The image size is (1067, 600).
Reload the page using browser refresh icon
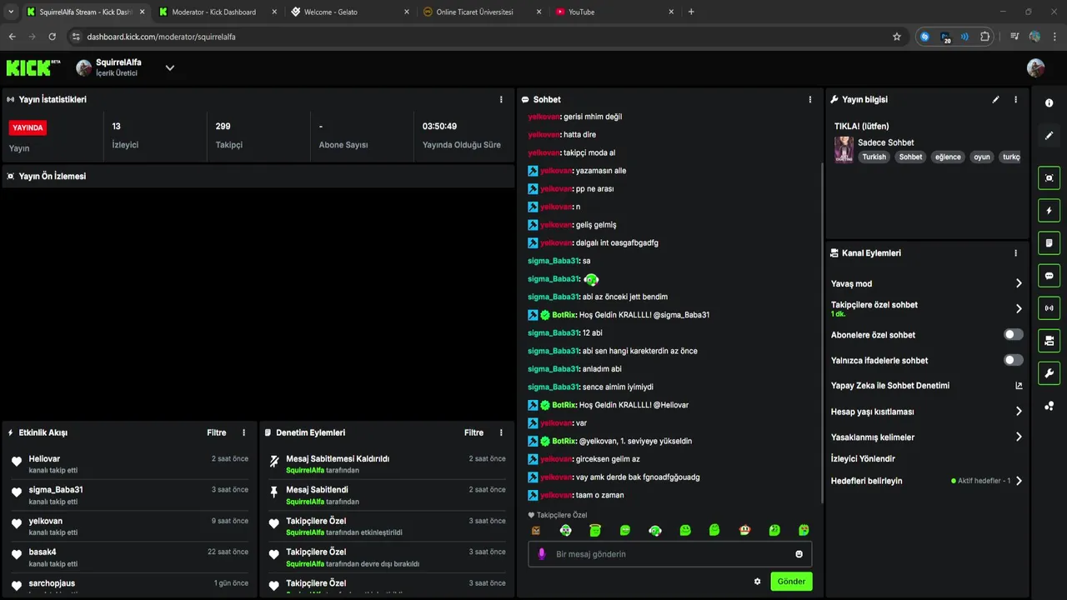pos(52,37)
